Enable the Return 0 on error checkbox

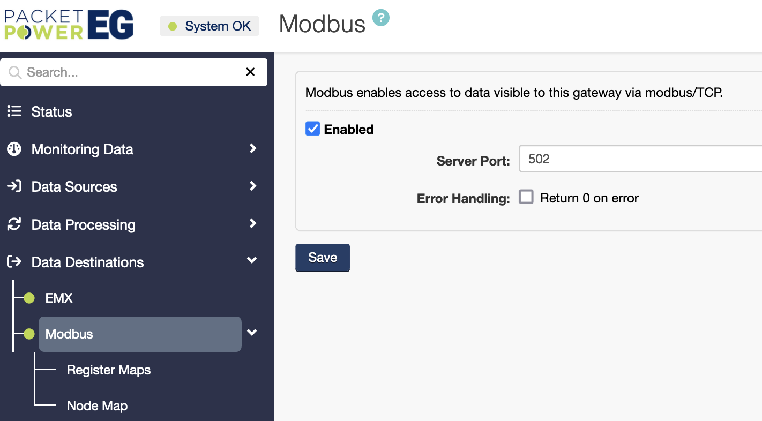526,198
